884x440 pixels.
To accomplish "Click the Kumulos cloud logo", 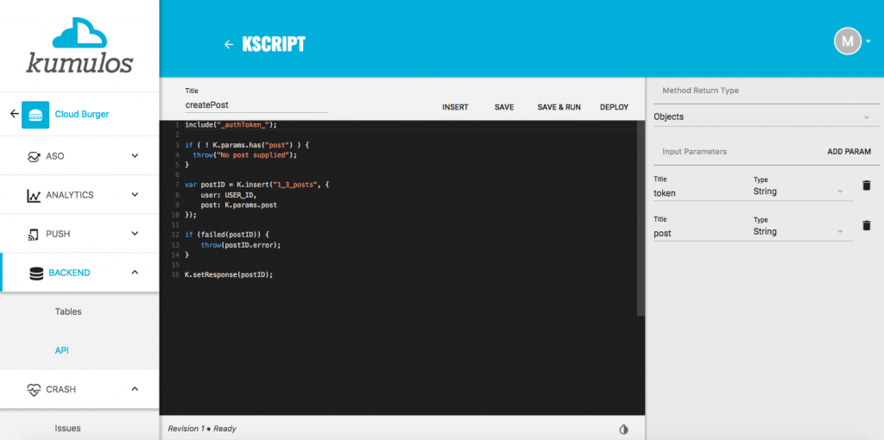I will pyautogui.click(x=79, y=45).
